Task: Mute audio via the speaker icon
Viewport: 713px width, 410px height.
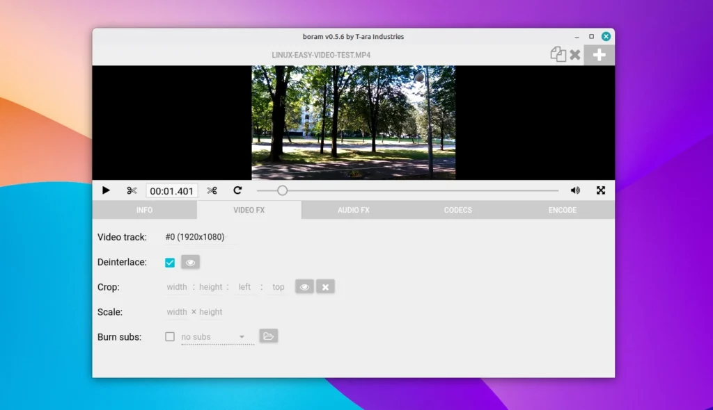Action: point(574,190)
